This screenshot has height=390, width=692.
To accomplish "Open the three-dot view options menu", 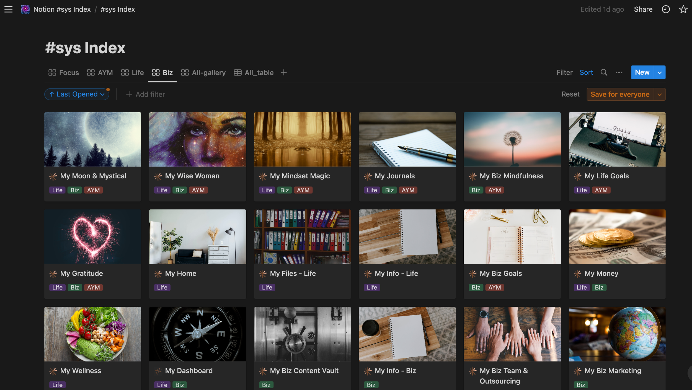I will point(619,72).
